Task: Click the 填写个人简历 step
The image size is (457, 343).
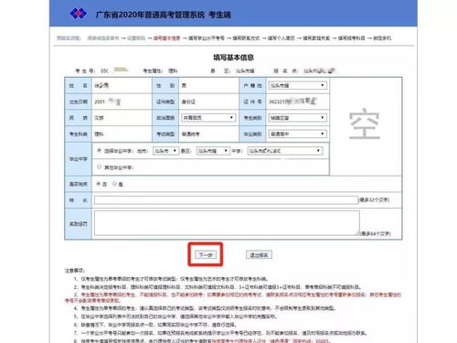Action: click(x=282, y=38)
